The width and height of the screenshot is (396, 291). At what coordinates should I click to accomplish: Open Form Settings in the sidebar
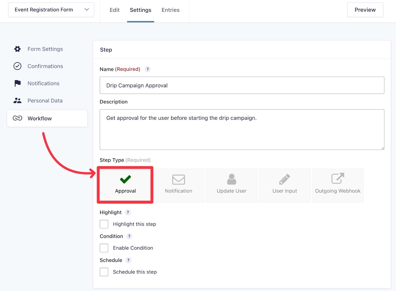45,49
